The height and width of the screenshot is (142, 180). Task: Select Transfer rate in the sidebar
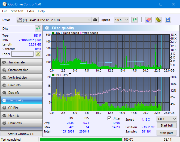pos(22,62)
